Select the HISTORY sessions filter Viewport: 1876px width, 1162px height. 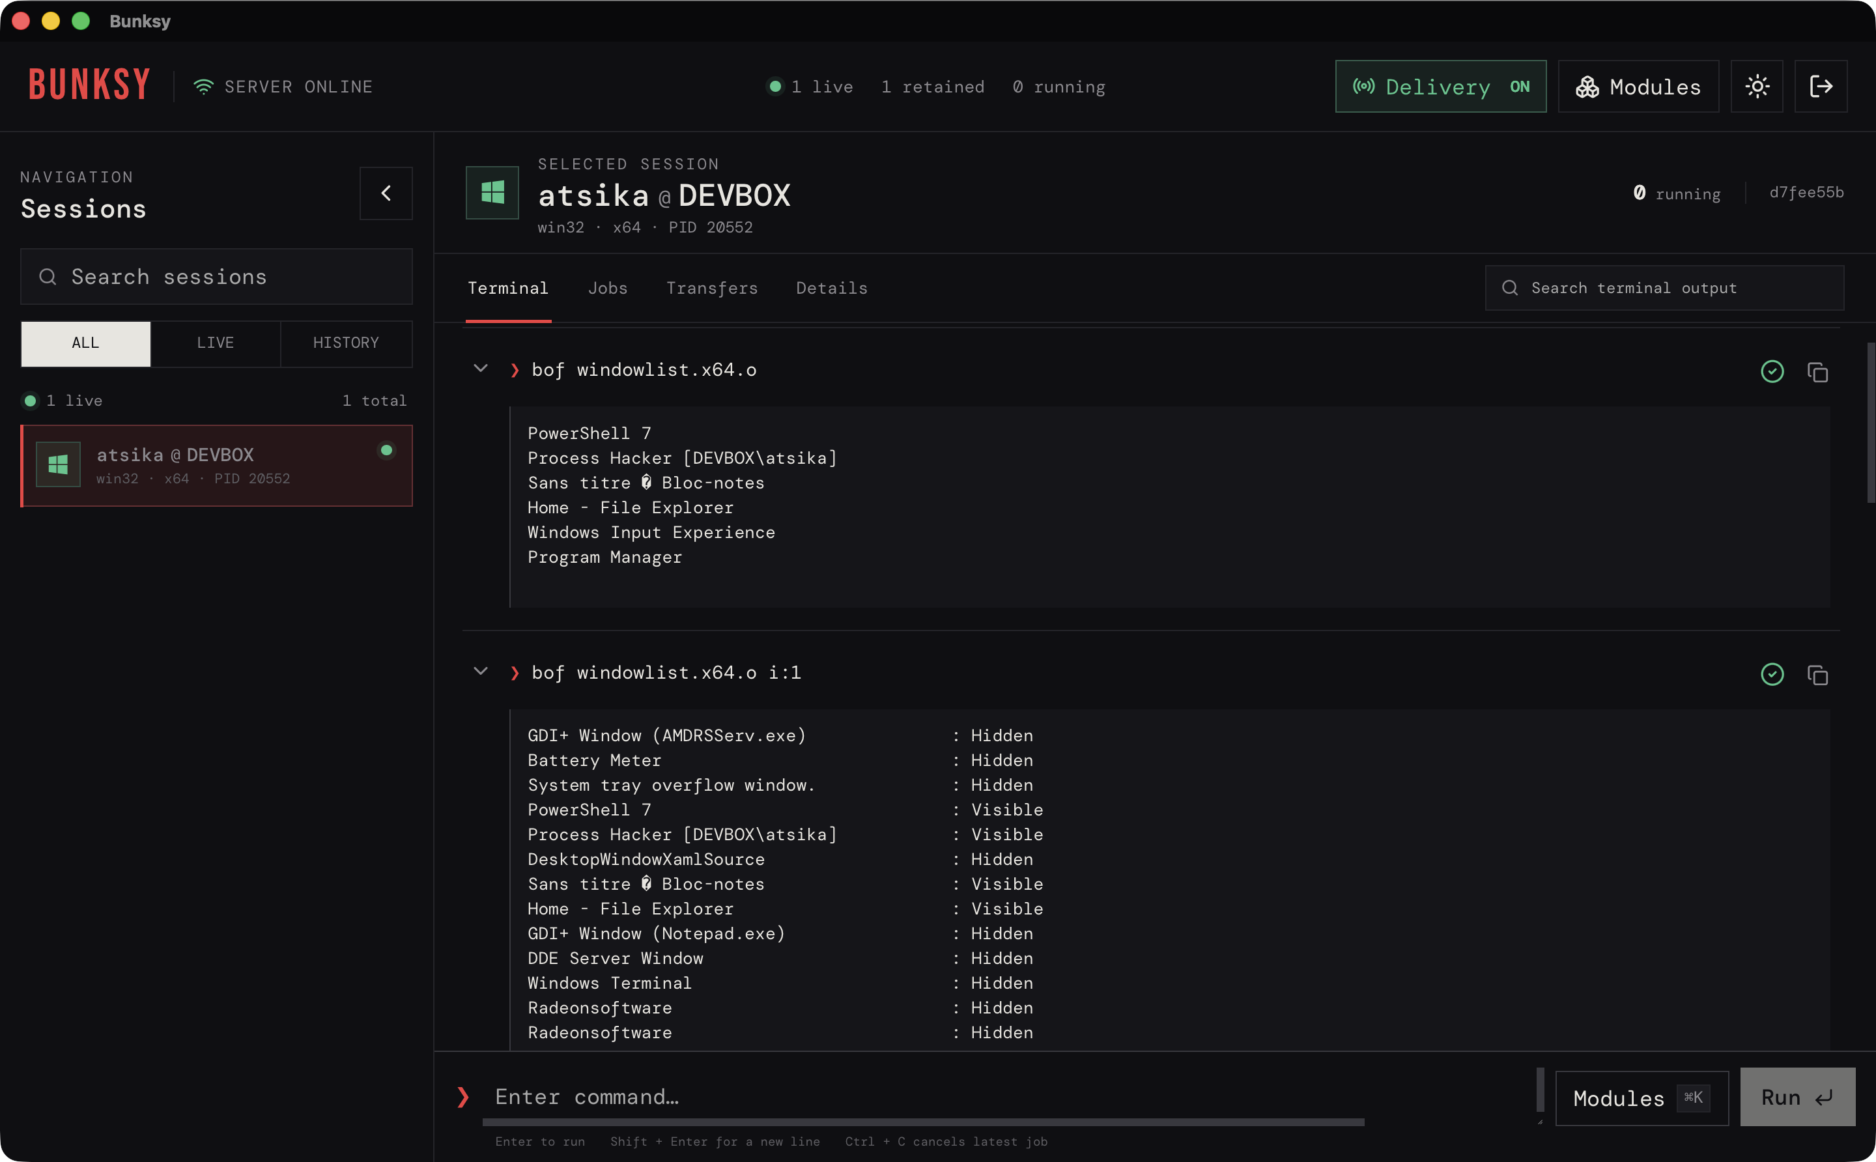coord(346,343)
